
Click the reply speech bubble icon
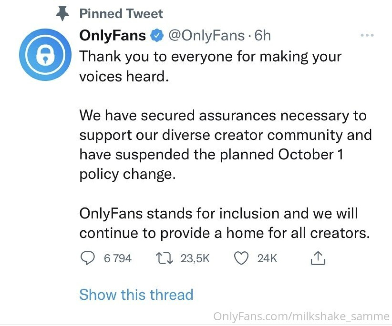coord(87,258)
